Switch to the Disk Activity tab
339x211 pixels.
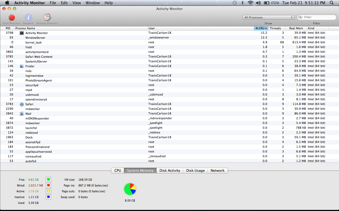(170, 171)
